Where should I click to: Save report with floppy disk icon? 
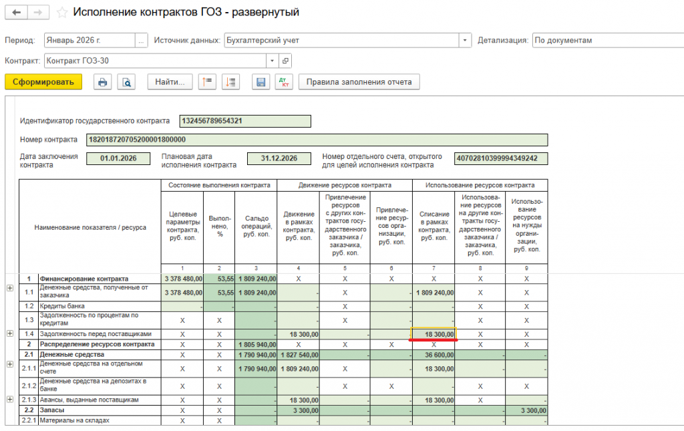(261, 82)
